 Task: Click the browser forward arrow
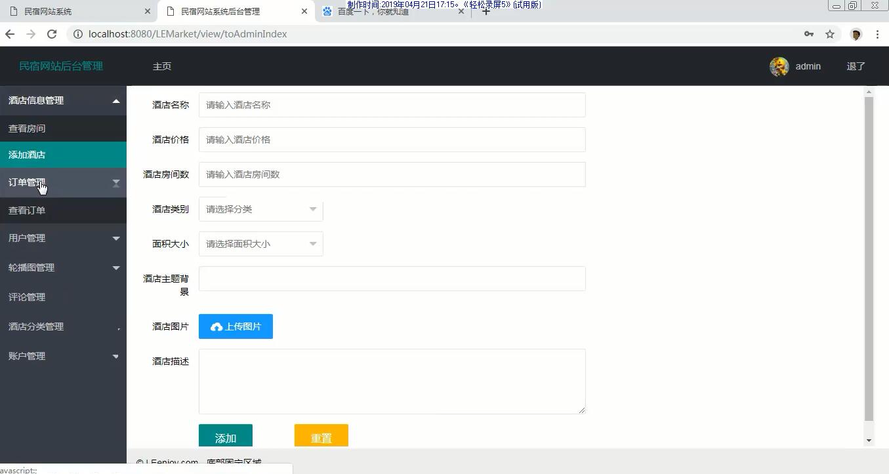(31, 34)
